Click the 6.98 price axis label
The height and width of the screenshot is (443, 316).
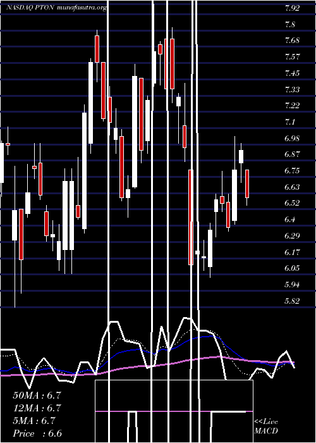coord(292,139)
